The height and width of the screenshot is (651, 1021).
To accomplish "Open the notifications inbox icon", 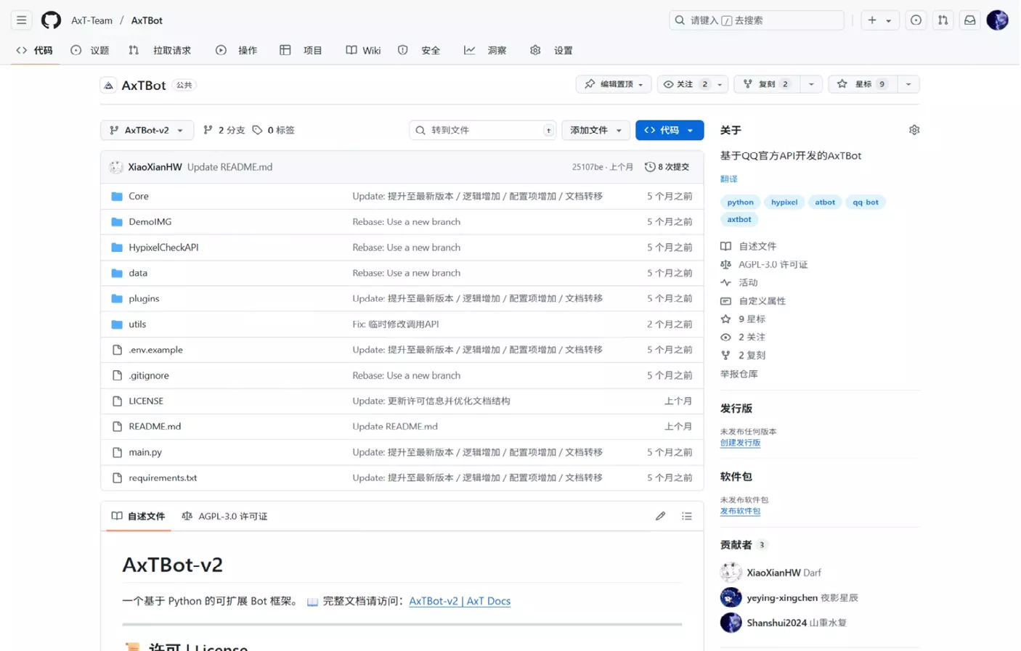I will [x=969, y=20].
